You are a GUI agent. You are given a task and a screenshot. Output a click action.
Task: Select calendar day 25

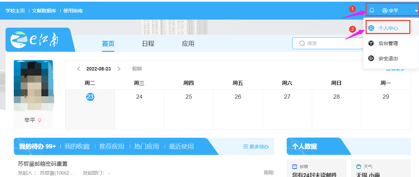click(189, 97)
